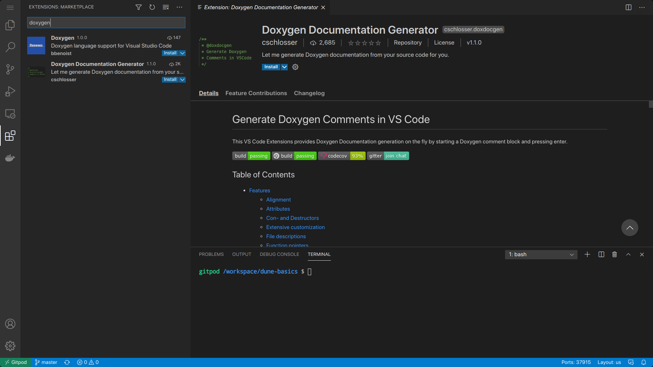Toggle split editor layout at top right
Image resolution: width=653 pixels, height=367 pixels.
pyautogui.click(x=628, y=7)
